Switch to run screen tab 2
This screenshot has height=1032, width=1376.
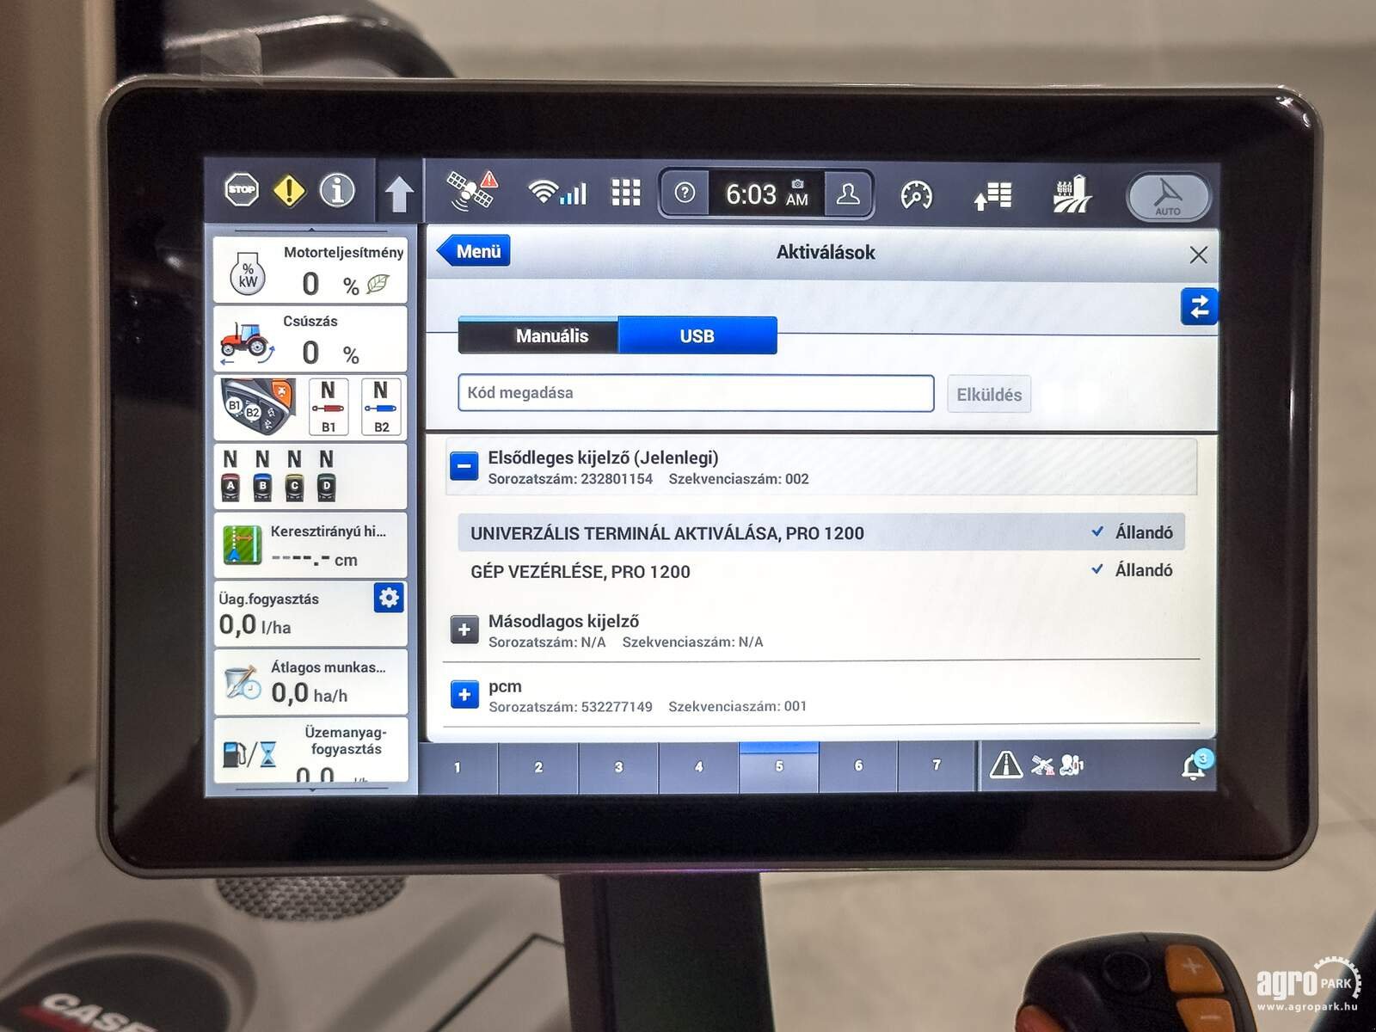pyautogui.click(x=538, y=767)
